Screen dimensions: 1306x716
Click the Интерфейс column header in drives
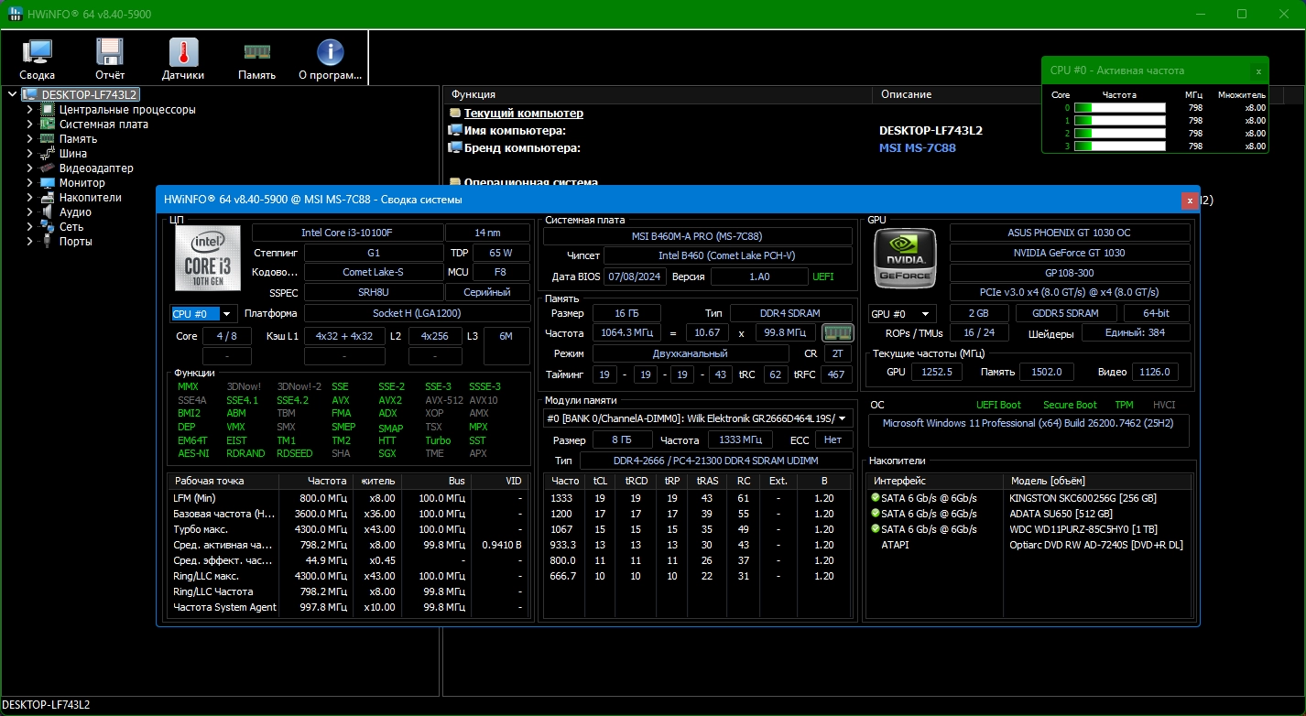[934, 481]
